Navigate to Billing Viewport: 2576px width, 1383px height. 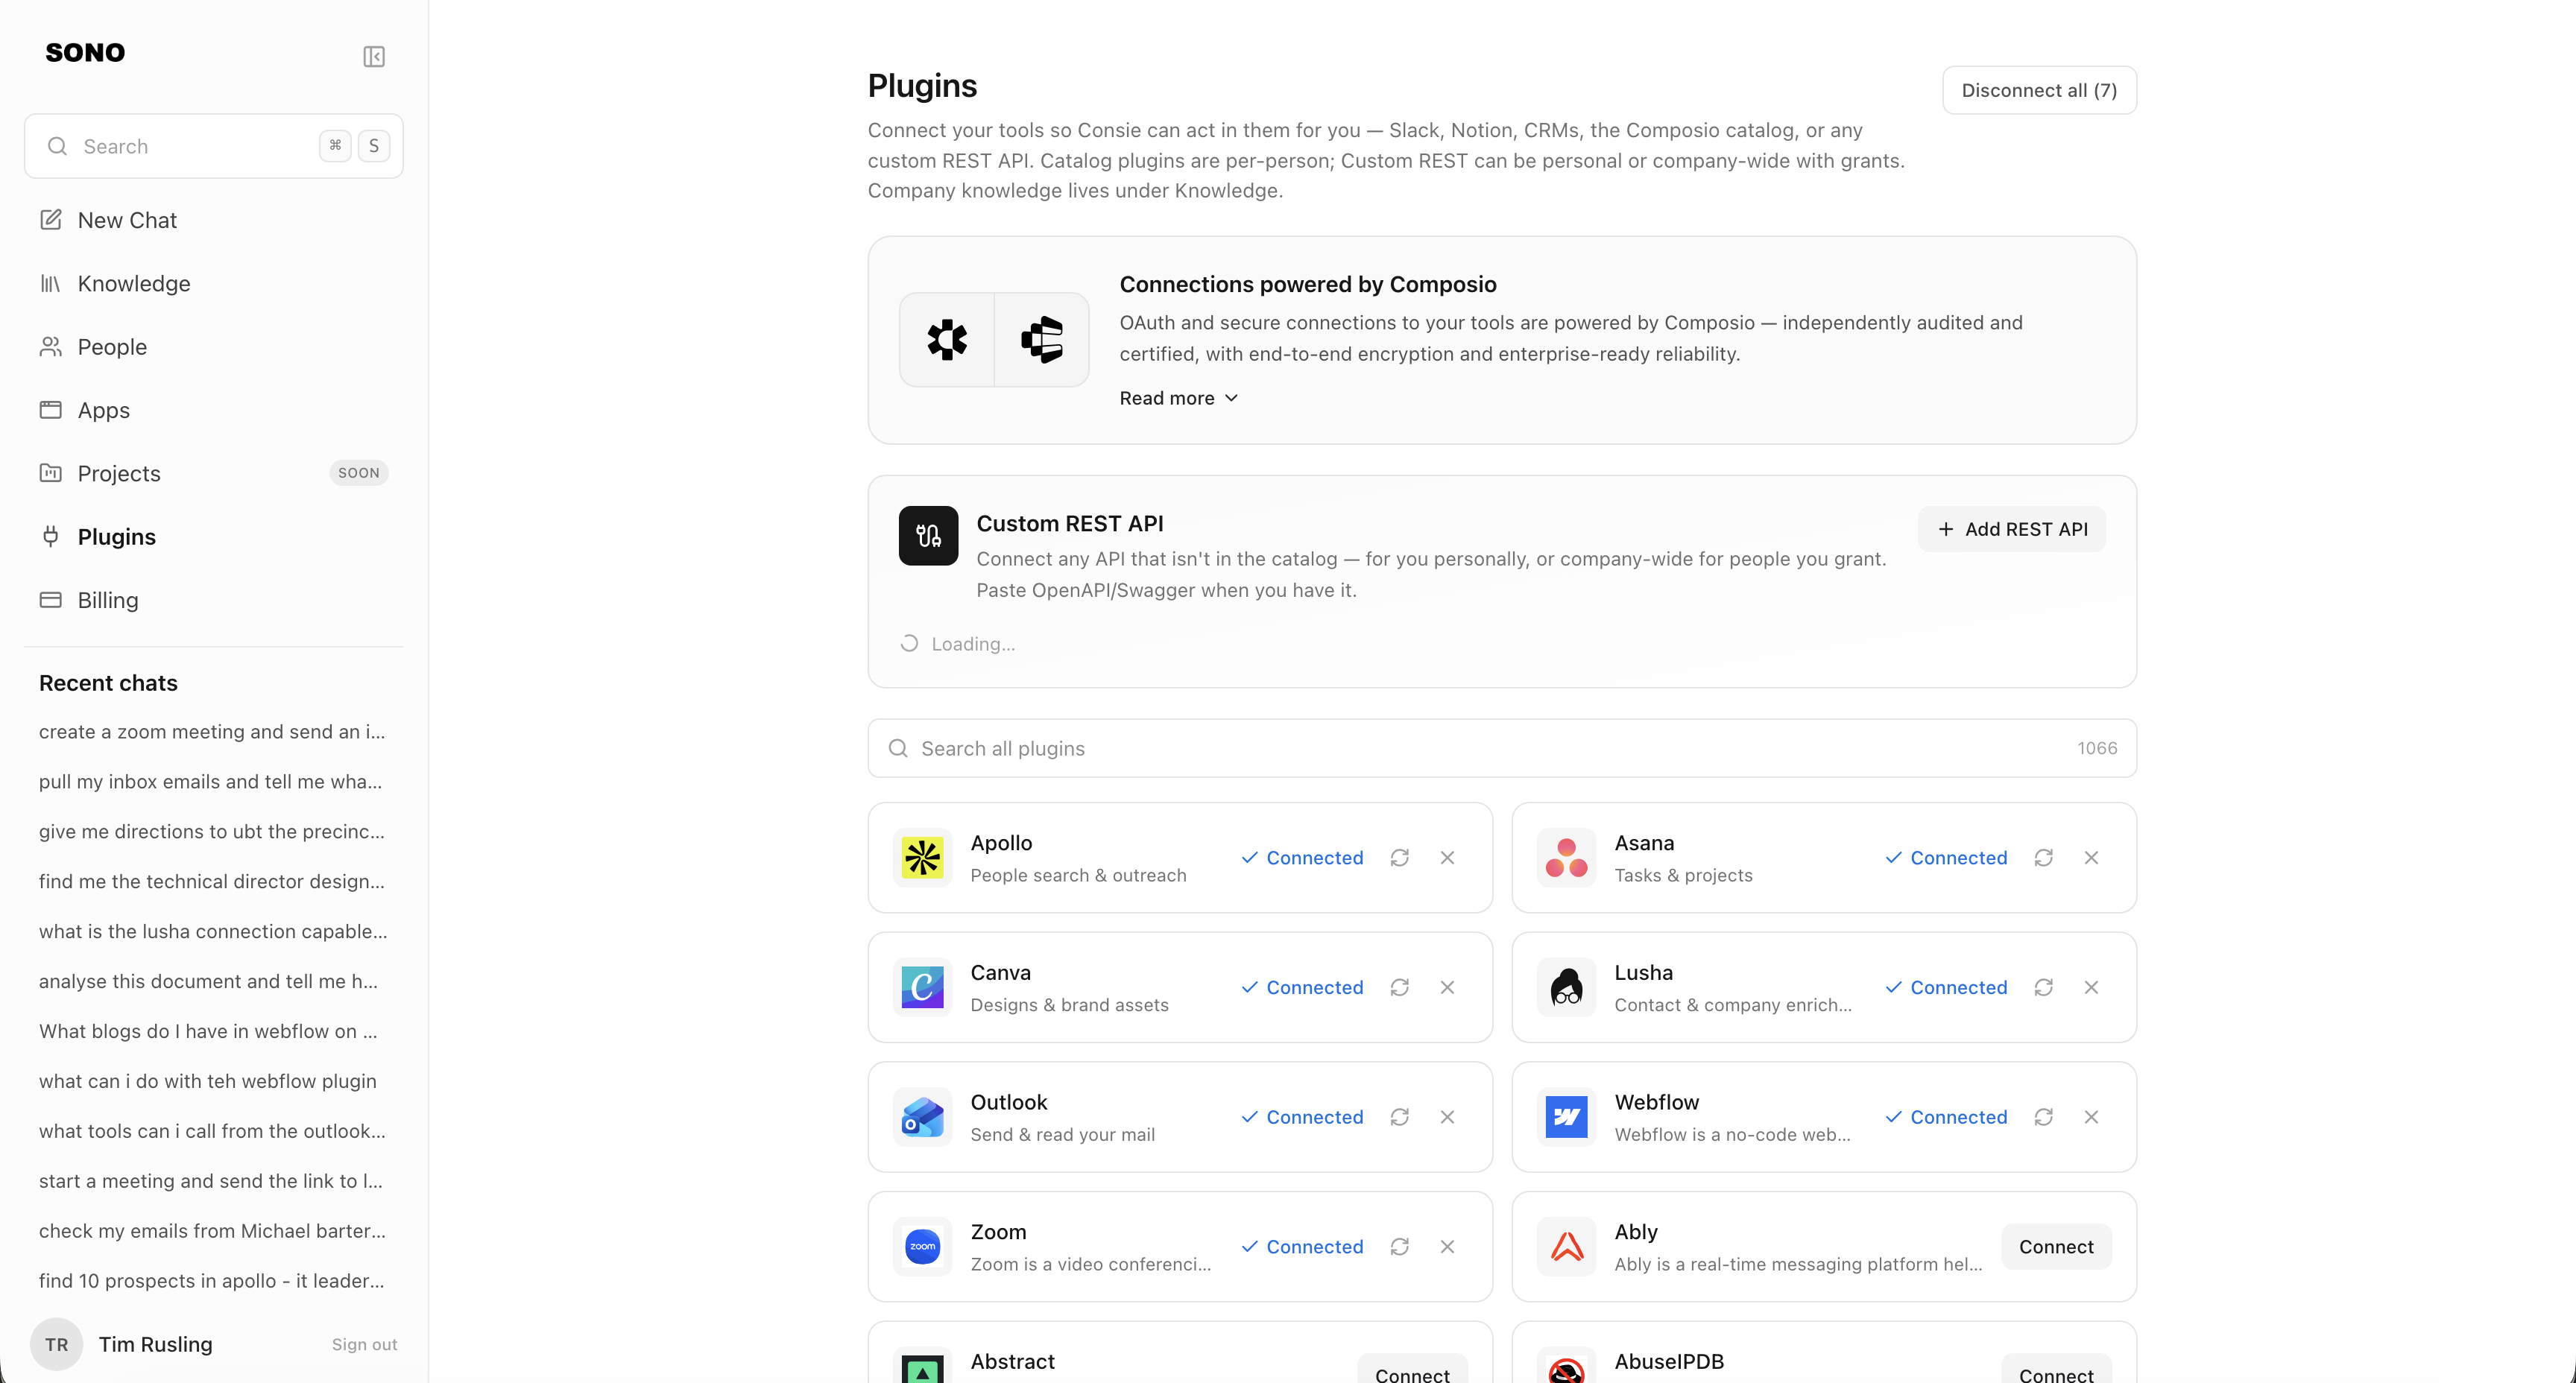(213, 600)
